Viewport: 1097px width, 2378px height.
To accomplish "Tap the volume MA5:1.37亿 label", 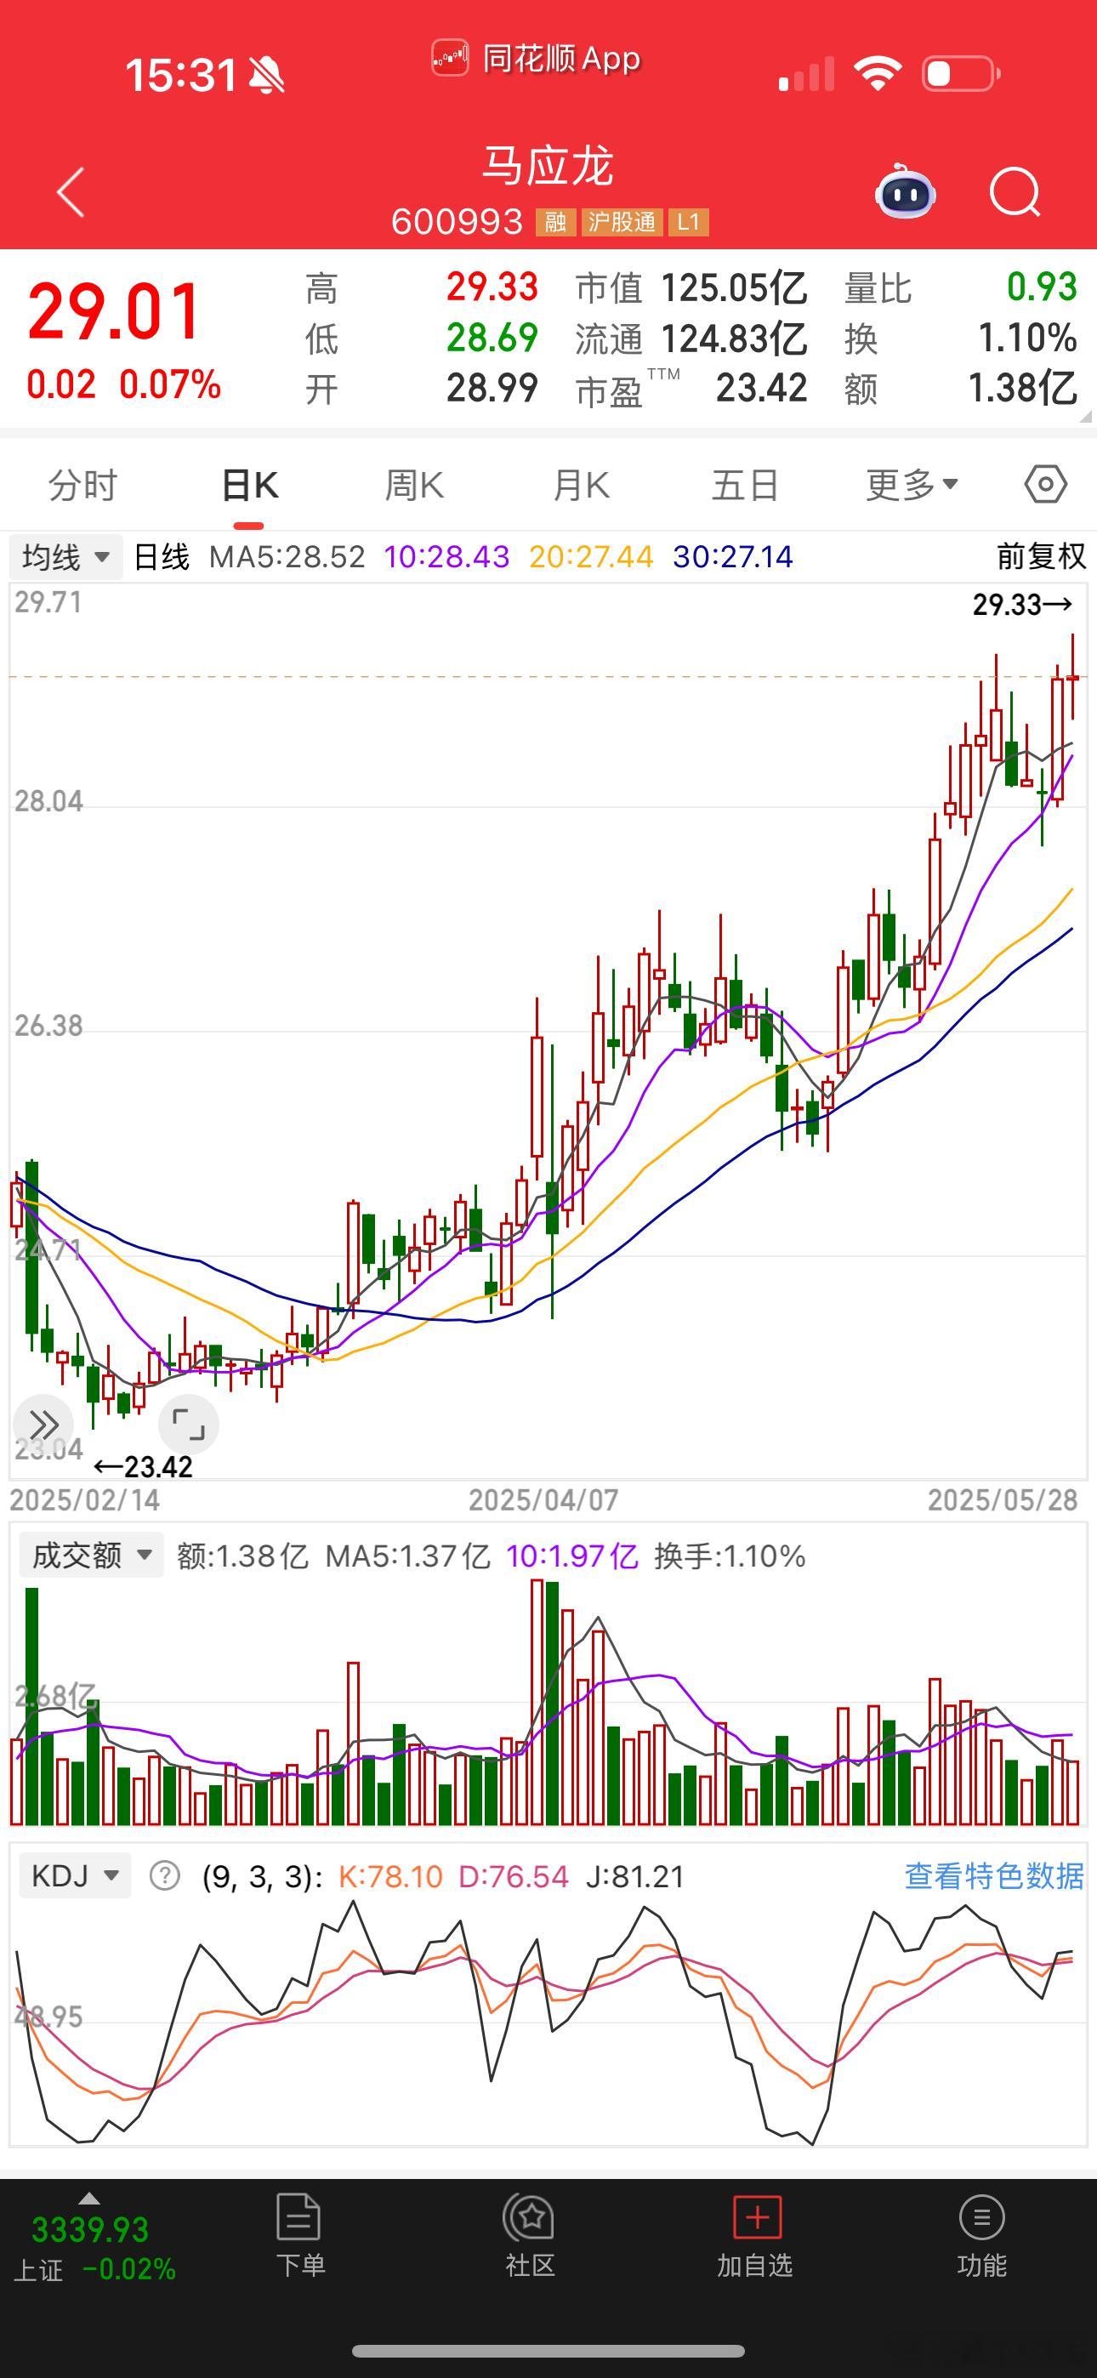I will click(x=407, y=1556).
